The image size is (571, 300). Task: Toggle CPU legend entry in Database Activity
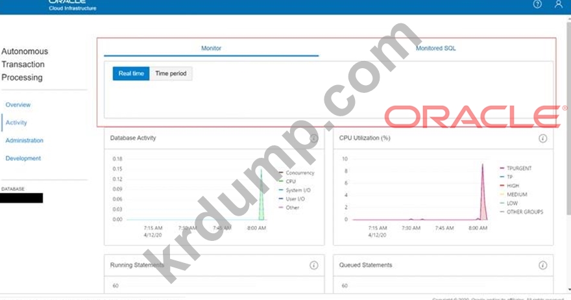[287, 182]
